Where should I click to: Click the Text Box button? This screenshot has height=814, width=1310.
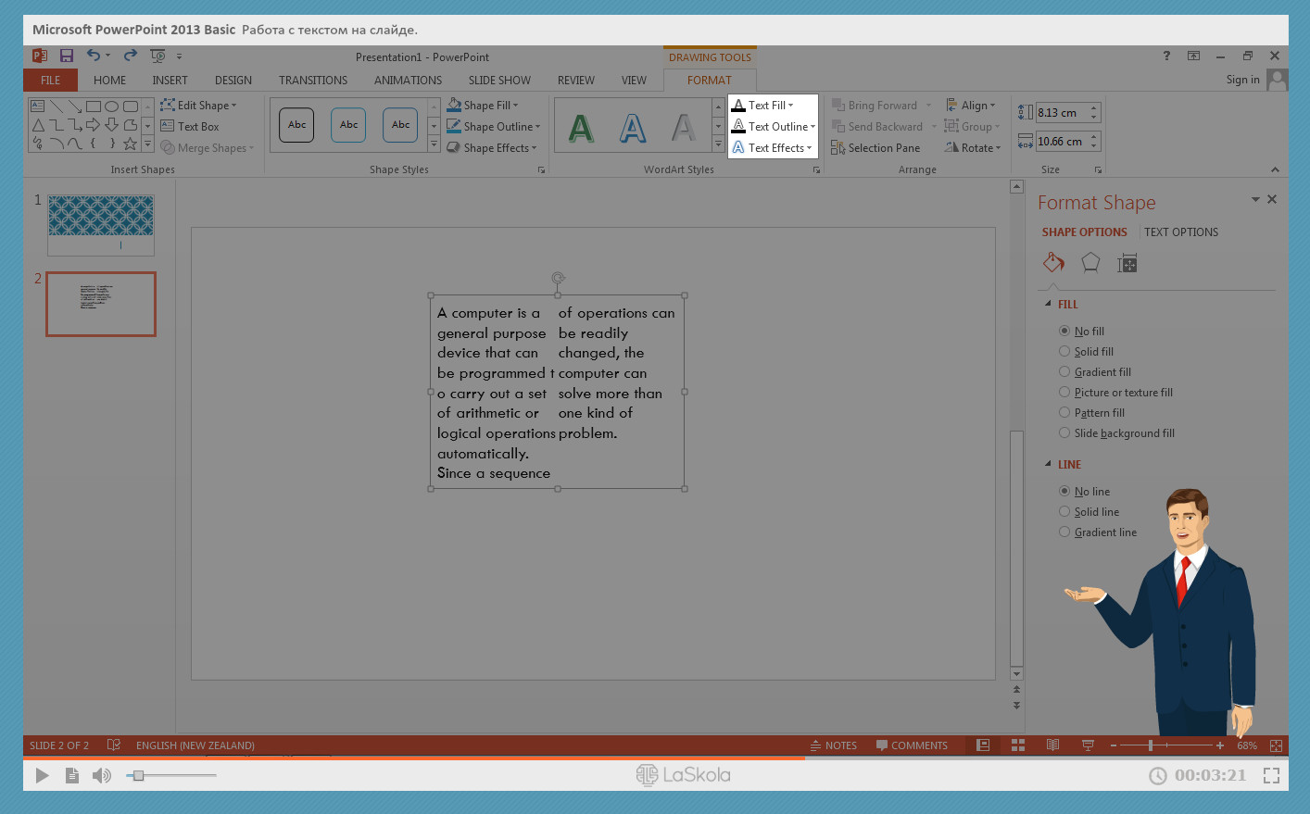coord(190,127)
